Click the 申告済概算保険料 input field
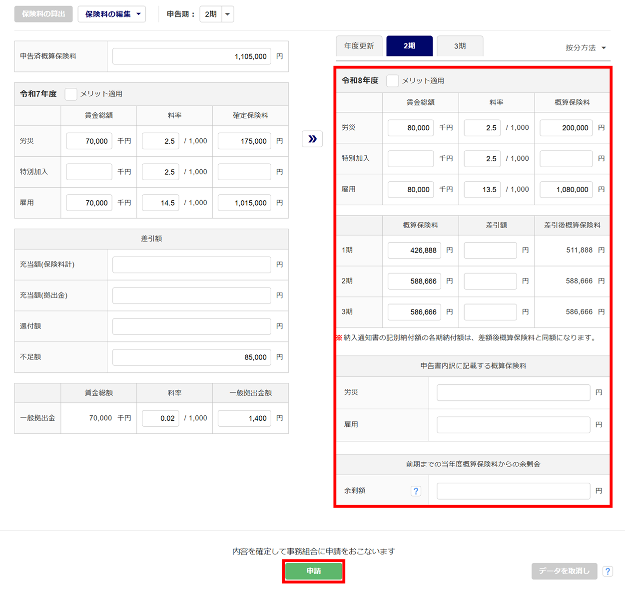Screen dimensions: 625x594 click(192, 56)
